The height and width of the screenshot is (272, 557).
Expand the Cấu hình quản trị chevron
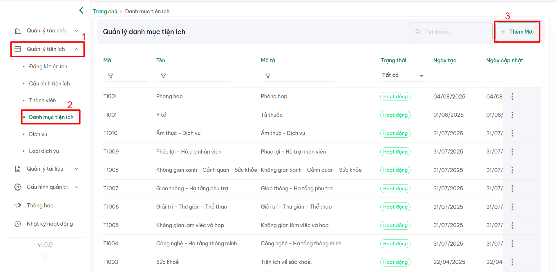point(77,187)
